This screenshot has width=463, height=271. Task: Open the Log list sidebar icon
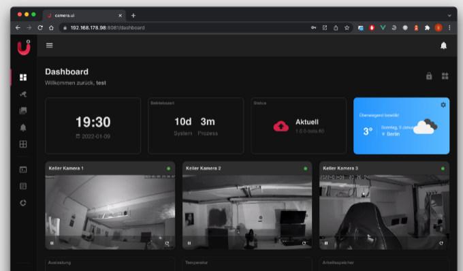click(x=23, y=187)
